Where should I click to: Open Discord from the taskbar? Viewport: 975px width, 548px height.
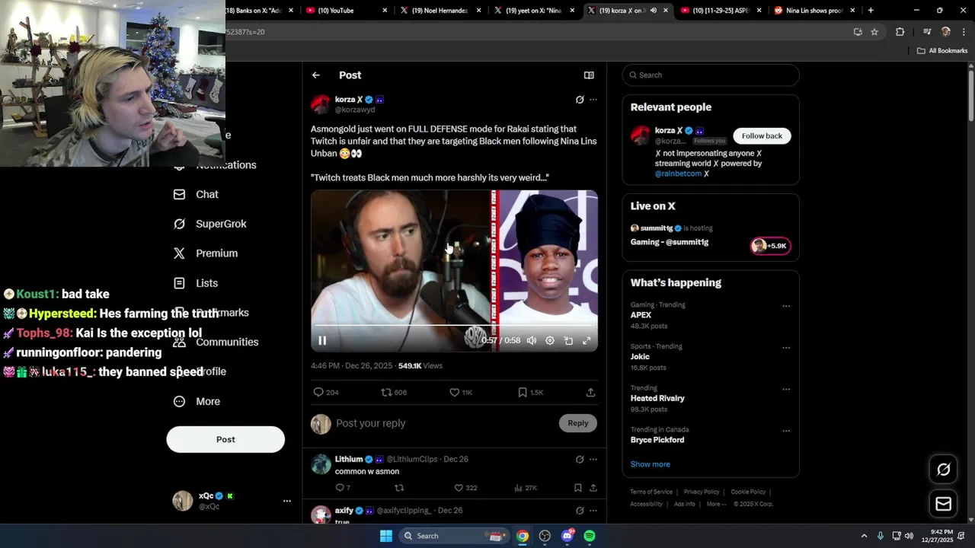pyautogui.click(x=567, y=536)
